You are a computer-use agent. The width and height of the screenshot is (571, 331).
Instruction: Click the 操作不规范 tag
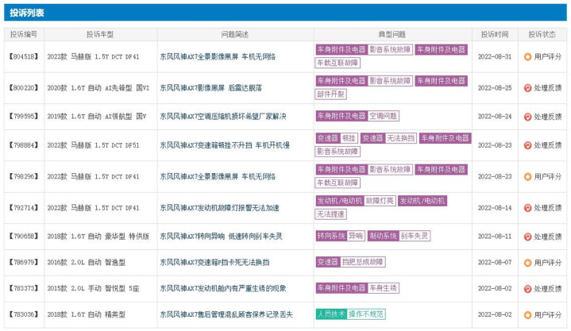366,314
